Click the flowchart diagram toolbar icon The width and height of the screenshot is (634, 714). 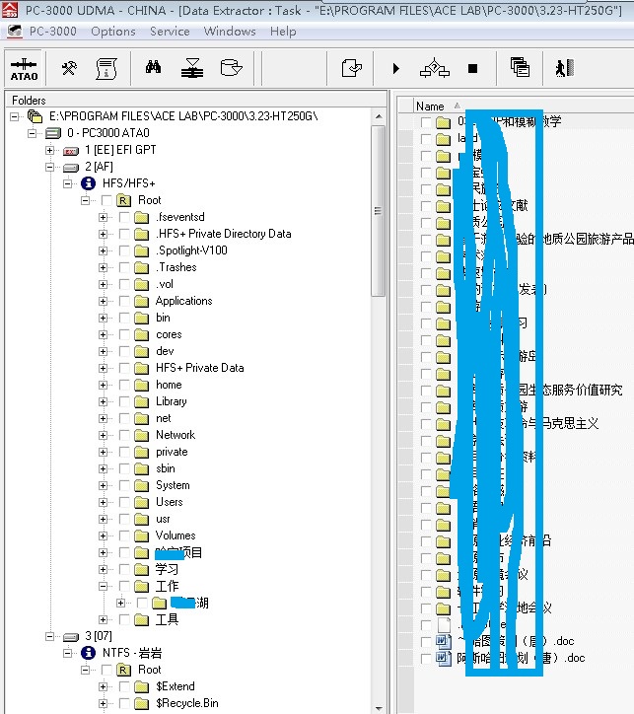pos(434,69)
